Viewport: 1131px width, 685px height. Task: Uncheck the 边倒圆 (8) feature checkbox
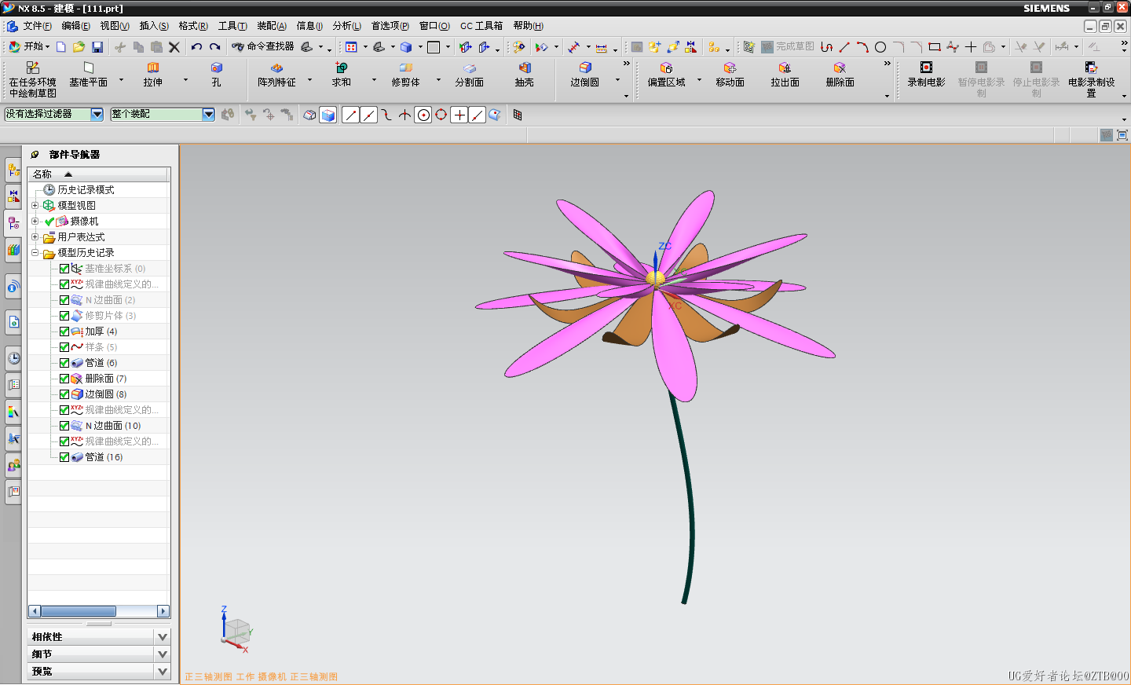pos(64,394)
